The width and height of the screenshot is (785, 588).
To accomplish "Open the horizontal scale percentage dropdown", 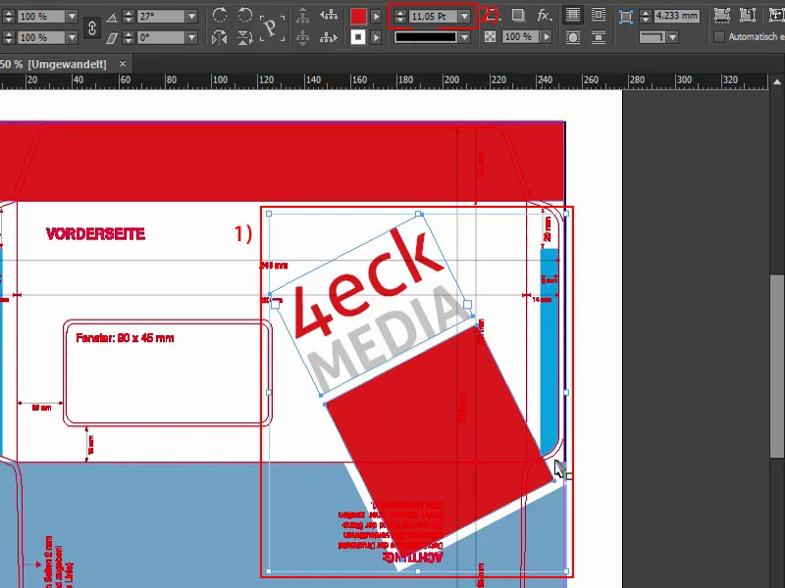I will (72, 17).
